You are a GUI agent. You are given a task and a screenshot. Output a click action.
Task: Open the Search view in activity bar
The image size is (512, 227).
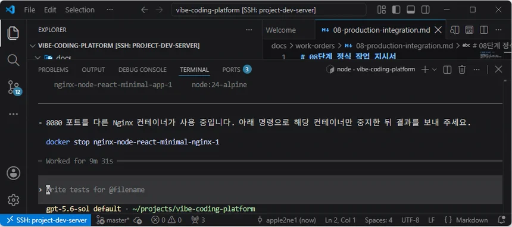click(x=13, y=60)
